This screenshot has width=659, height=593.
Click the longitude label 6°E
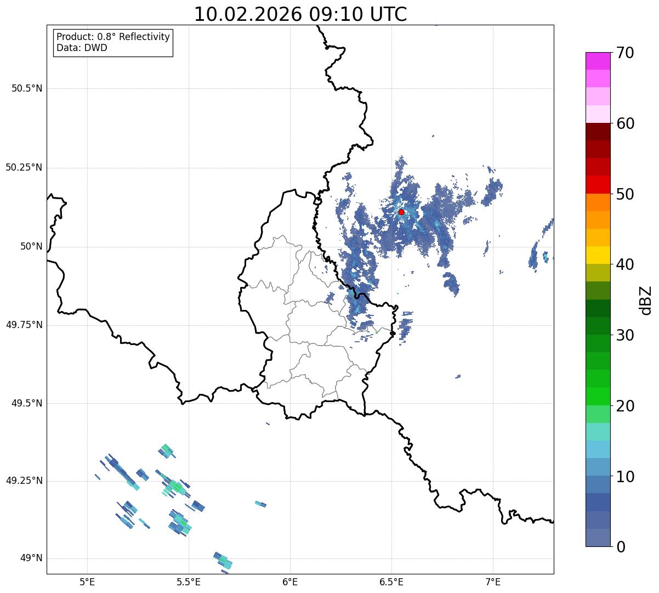290,581
